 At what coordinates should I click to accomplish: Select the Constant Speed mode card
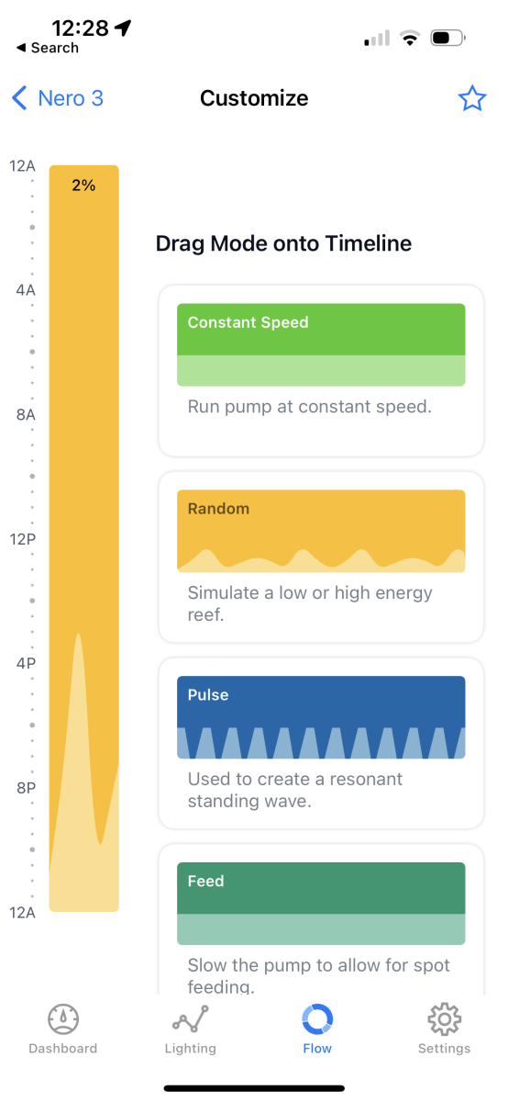(321, 370)
